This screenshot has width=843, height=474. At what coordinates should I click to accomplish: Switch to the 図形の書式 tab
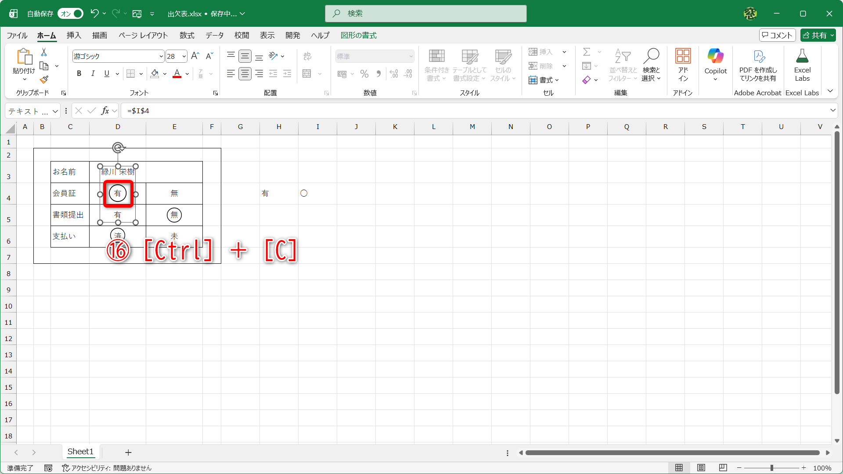[x=359, y=35]
